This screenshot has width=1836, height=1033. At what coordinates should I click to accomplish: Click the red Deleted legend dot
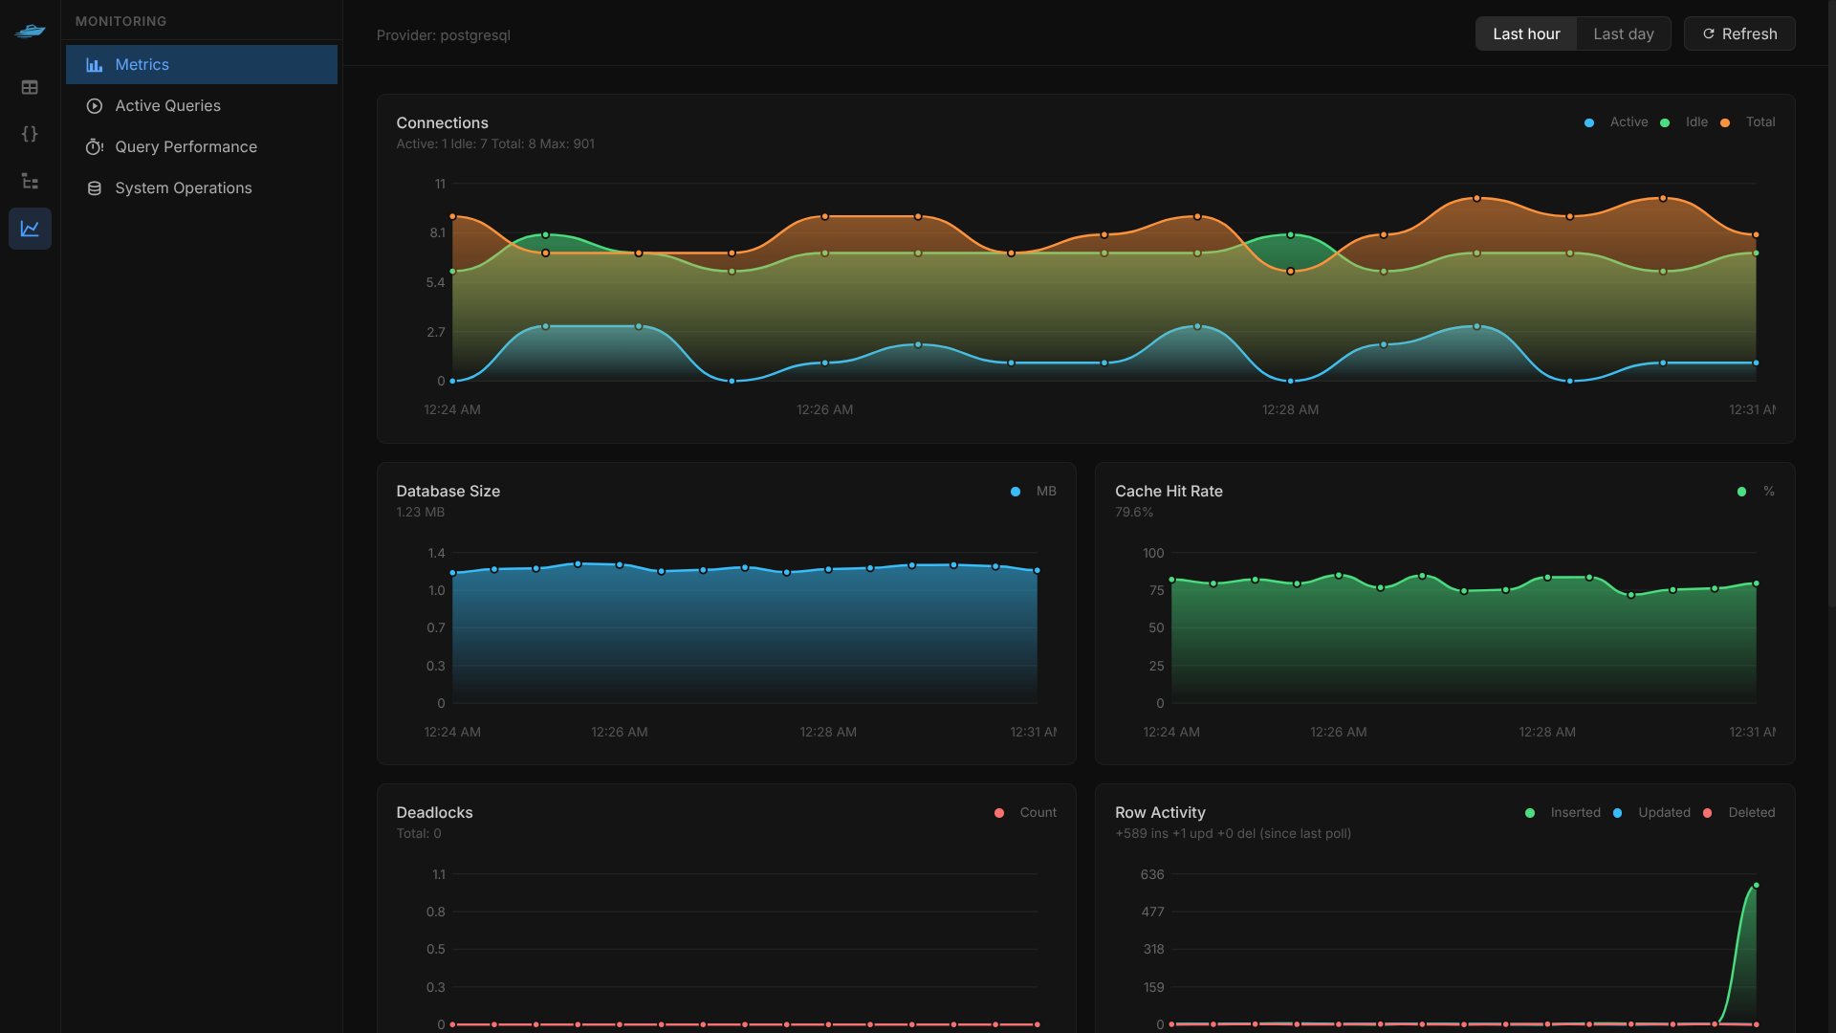click(1708, 814)
